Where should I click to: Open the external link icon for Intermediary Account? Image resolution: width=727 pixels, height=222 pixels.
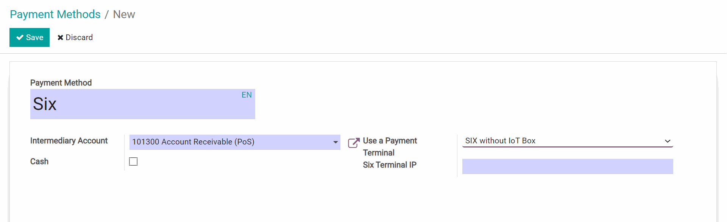pyautogui.click(x=354, y=143)
